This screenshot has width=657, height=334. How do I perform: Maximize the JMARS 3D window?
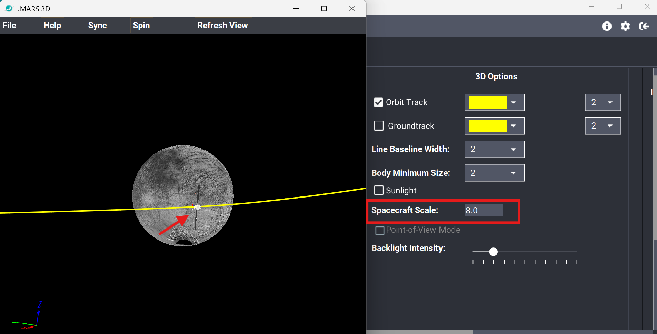[x=324, y=8]
